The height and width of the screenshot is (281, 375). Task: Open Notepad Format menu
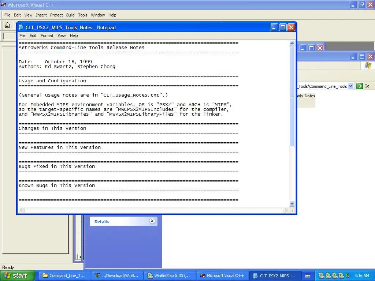pos(47,35)
